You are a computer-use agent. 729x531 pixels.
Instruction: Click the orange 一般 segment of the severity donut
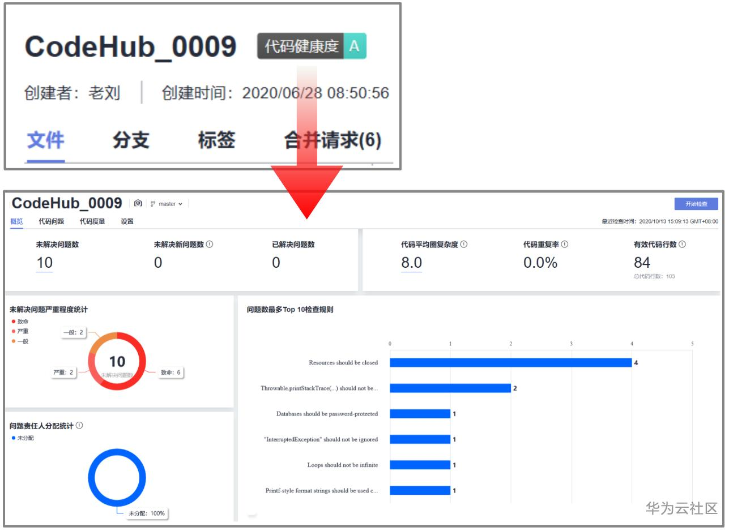(x=102, y=340)
